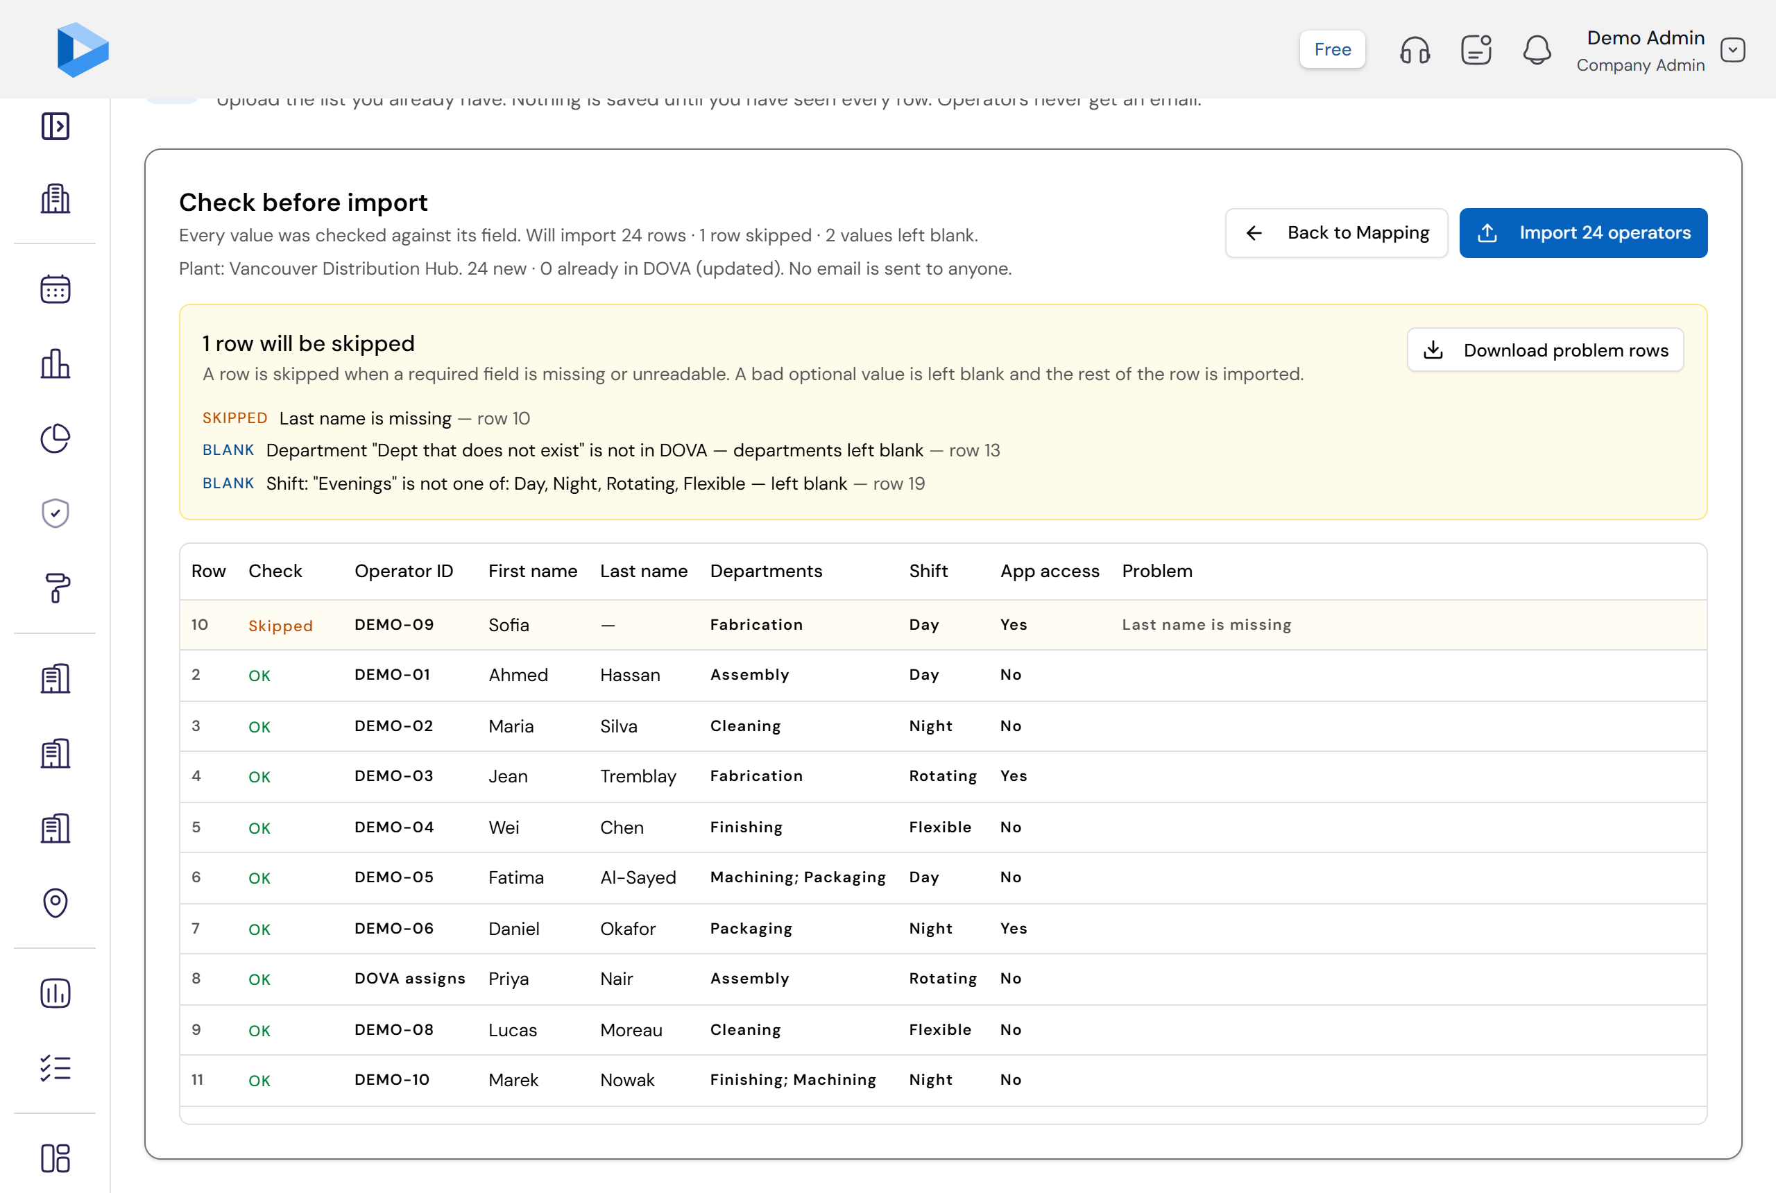This screenshot has width=1776, height=1193.
Task: Open the messages note icon in header
Action: (1476, 50)
